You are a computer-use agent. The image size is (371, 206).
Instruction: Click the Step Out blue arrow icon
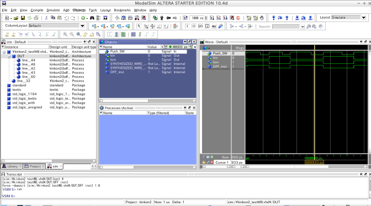pos(287,18)
